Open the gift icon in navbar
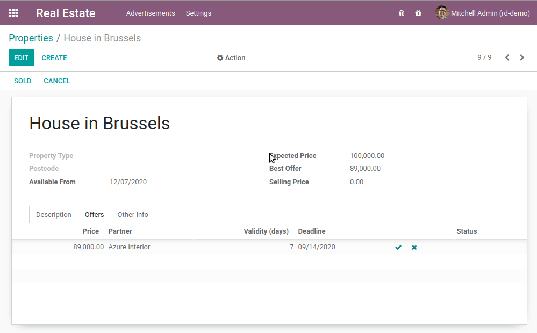Image resolution: width=537 pixels, height=333 pixels. 418,13
